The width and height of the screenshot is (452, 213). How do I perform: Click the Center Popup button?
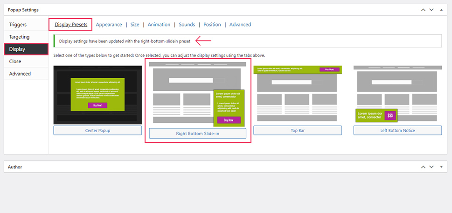tap(97, 131)
